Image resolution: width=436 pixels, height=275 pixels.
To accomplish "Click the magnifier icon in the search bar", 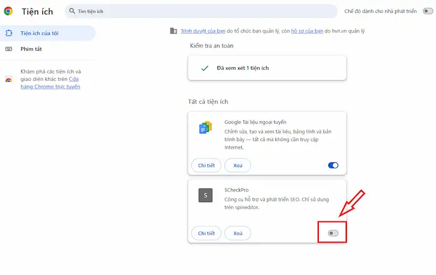I will pyautogui.click(x=72, y=11).
